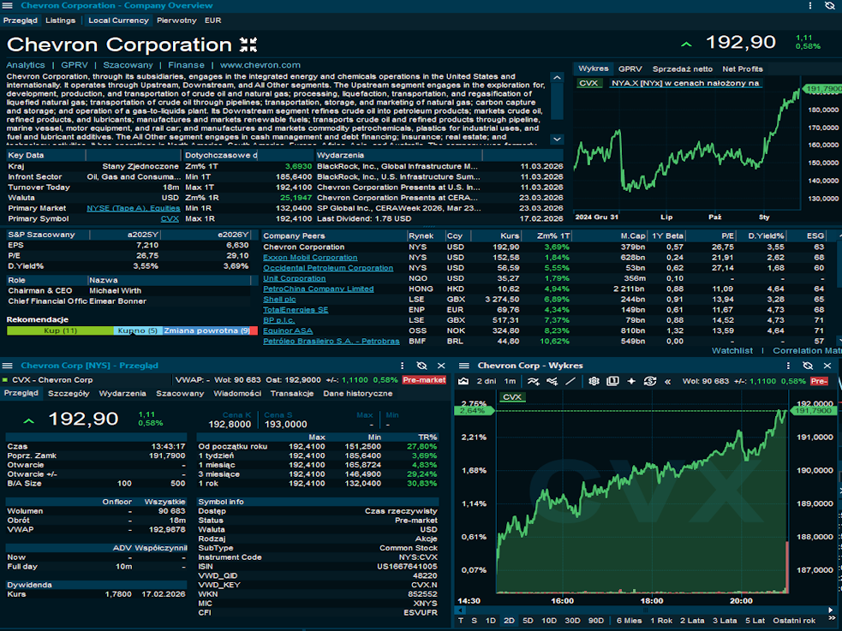Open the Exxon Mobil Corporation peer link
This screenshot has width=842, height=631.
point(310,258)
